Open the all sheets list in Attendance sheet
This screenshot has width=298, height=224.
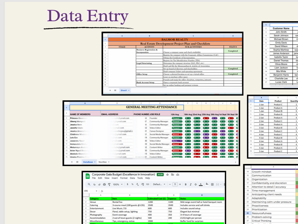[77, 162]
